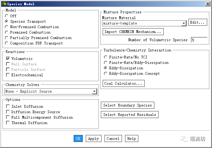This screenshot has width=212, height=148.
Task: Select Partially Premixed Combustion option
Action: (7, 38)
